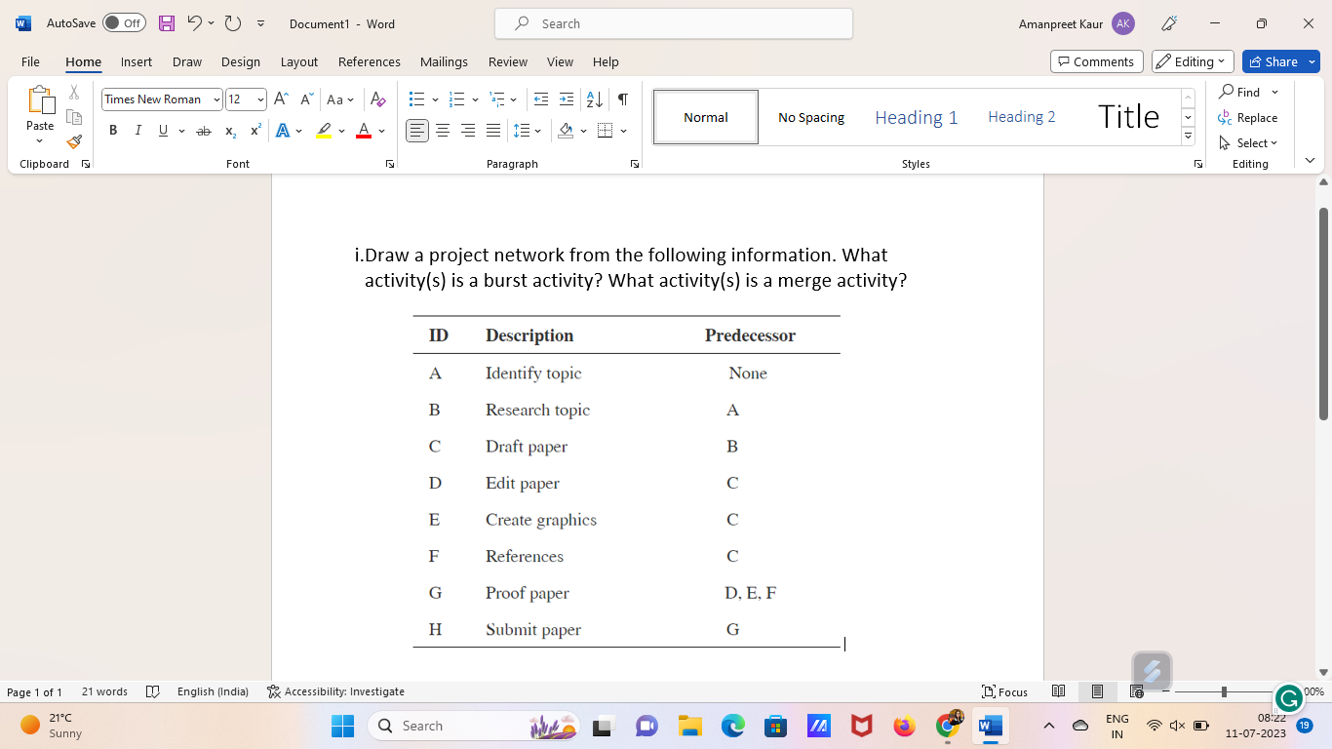Open the Review ribbon tab
Image resolution: width=1332 pixels, height=749 pixels.
pos(507,61)
